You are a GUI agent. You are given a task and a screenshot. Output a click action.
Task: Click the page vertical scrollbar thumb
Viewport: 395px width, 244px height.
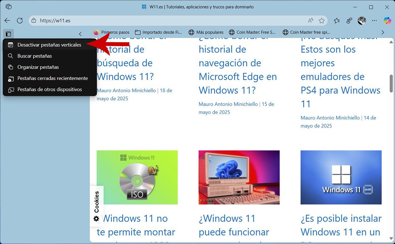tap(391, 84)
